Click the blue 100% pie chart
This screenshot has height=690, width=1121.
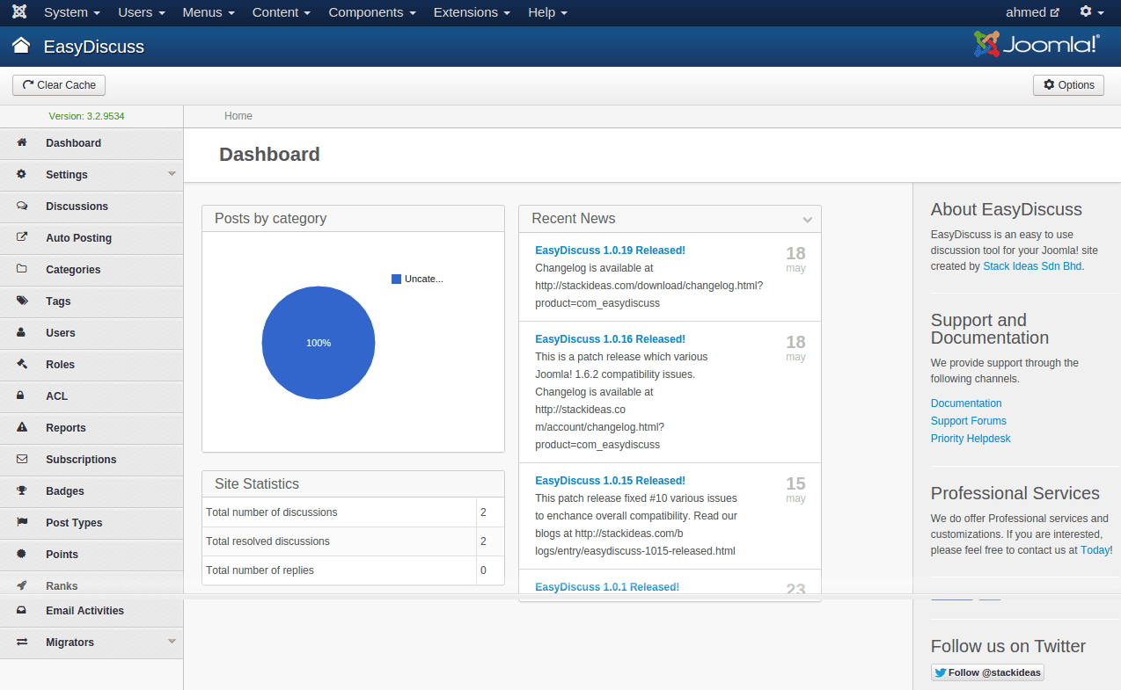(x=319, y=343)
